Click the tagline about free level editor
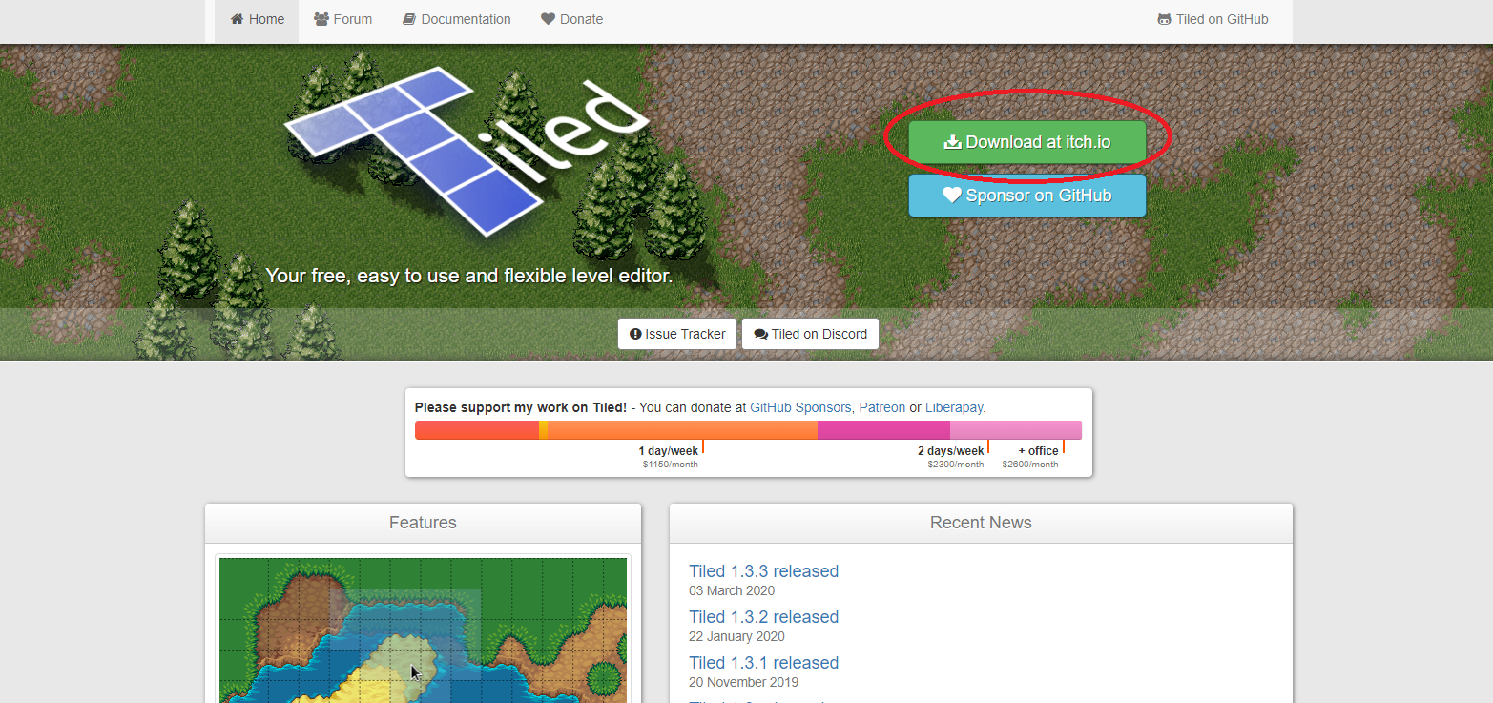Image resolution: width=1493 pixels, height=703 pixels. click(x=469, y=276)
